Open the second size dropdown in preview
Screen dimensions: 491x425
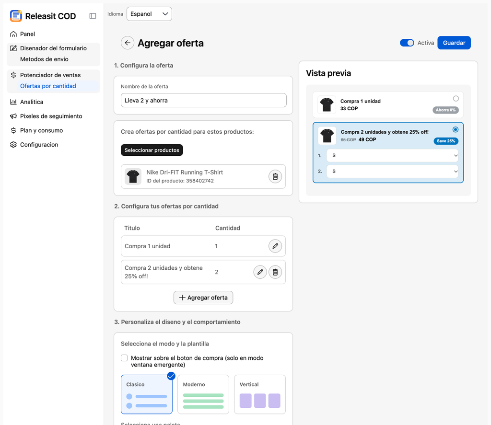(393, 172)
